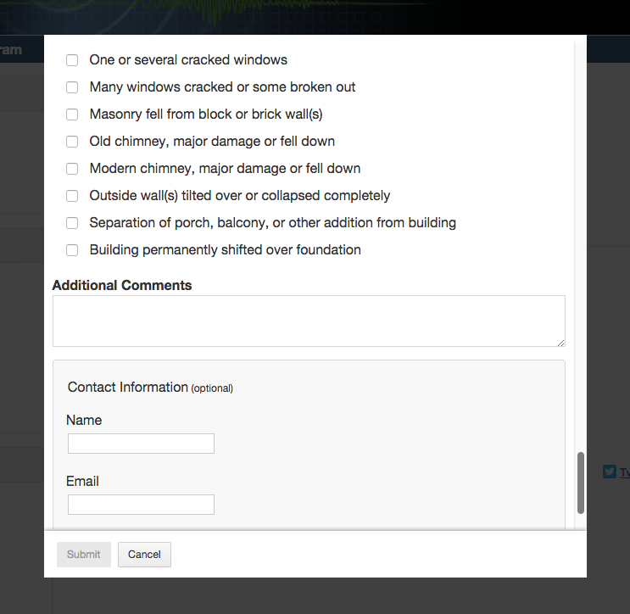Tick 'Separation of porch, balcony, or other addition'
This screenshot has height=614, width=630.
pos(72,223)
